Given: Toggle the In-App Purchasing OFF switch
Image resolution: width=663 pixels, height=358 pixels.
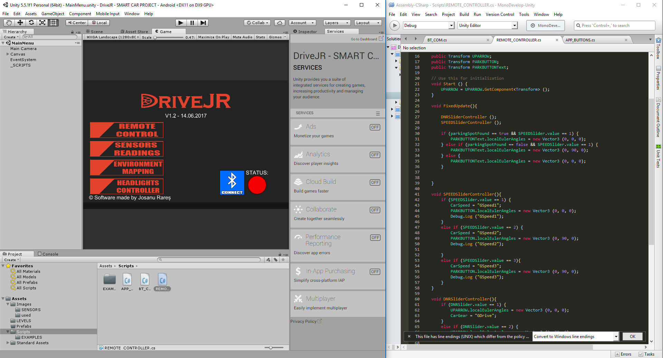Looking at the screenshot, I should [x=375, y=272].
